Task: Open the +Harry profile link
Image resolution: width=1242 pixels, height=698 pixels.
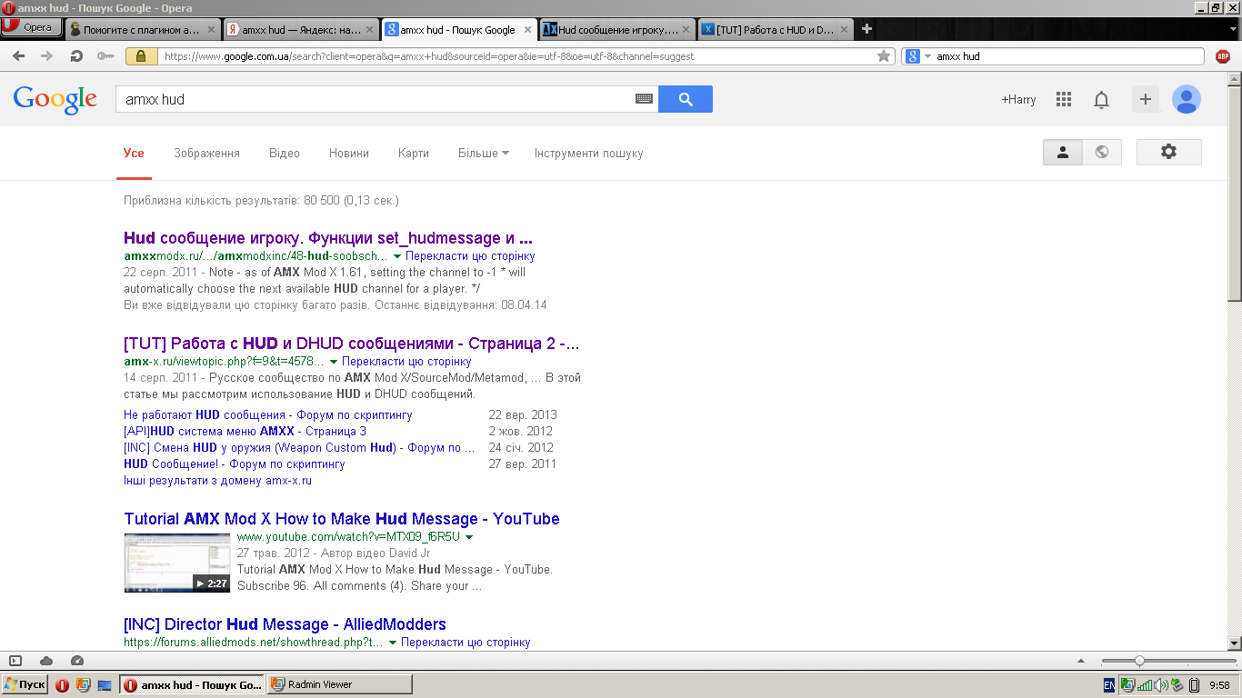Action: (x=1018, y=100)
